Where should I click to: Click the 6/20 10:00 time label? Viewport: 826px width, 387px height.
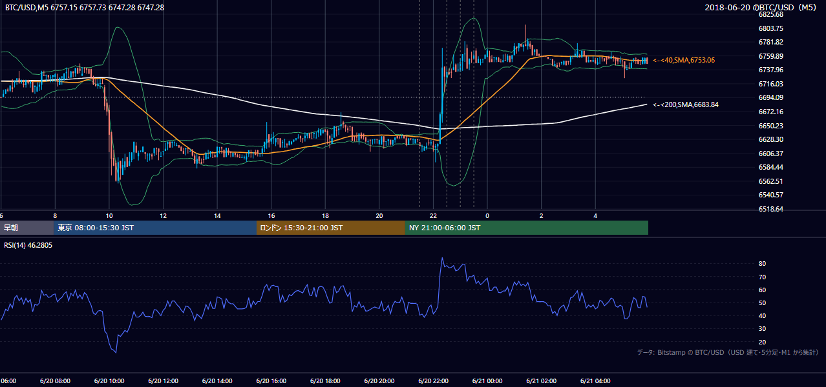(109, 381)
